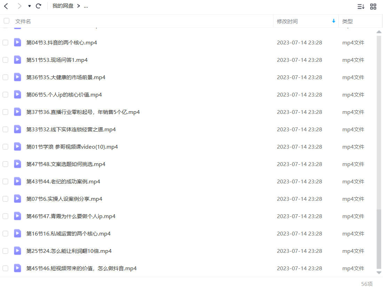Screen dimensions: 383x289
Task: Click video icon of 第43节44.老纪的成功案例.mp4
Action: tap(17, 181)
